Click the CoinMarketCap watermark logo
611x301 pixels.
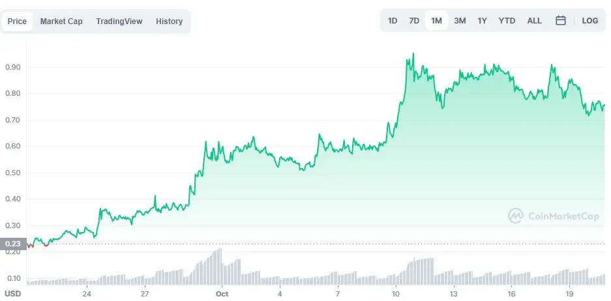click(554, 216)
